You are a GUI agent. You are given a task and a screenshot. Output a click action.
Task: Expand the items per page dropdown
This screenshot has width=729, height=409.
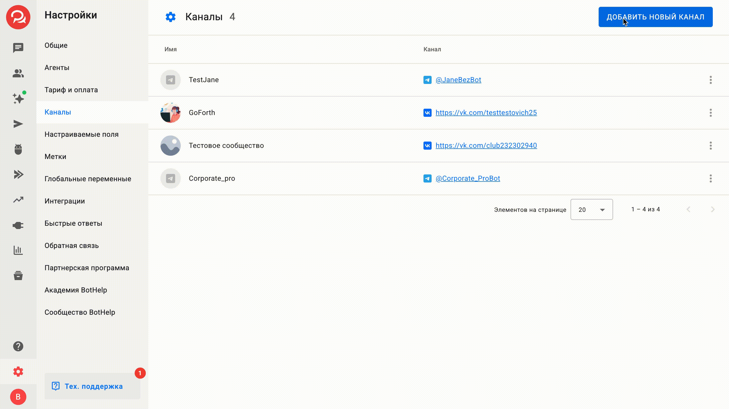click(x=592, y=210)
